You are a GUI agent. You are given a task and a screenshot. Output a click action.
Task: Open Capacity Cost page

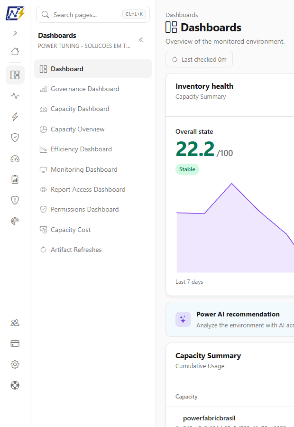point(93,230)
